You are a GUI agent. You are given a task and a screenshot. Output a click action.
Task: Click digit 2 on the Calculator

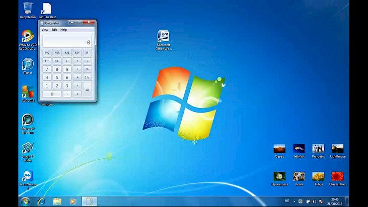[x=57, y=86]
